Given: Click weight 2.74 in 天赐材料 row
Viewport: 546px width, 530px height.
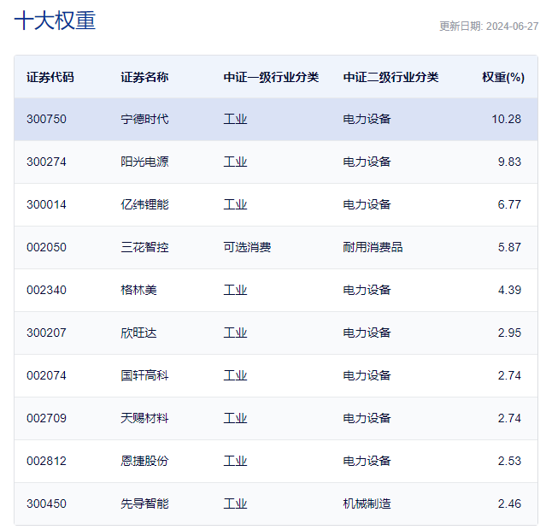Looking at the screenshot, I should 509,418.
